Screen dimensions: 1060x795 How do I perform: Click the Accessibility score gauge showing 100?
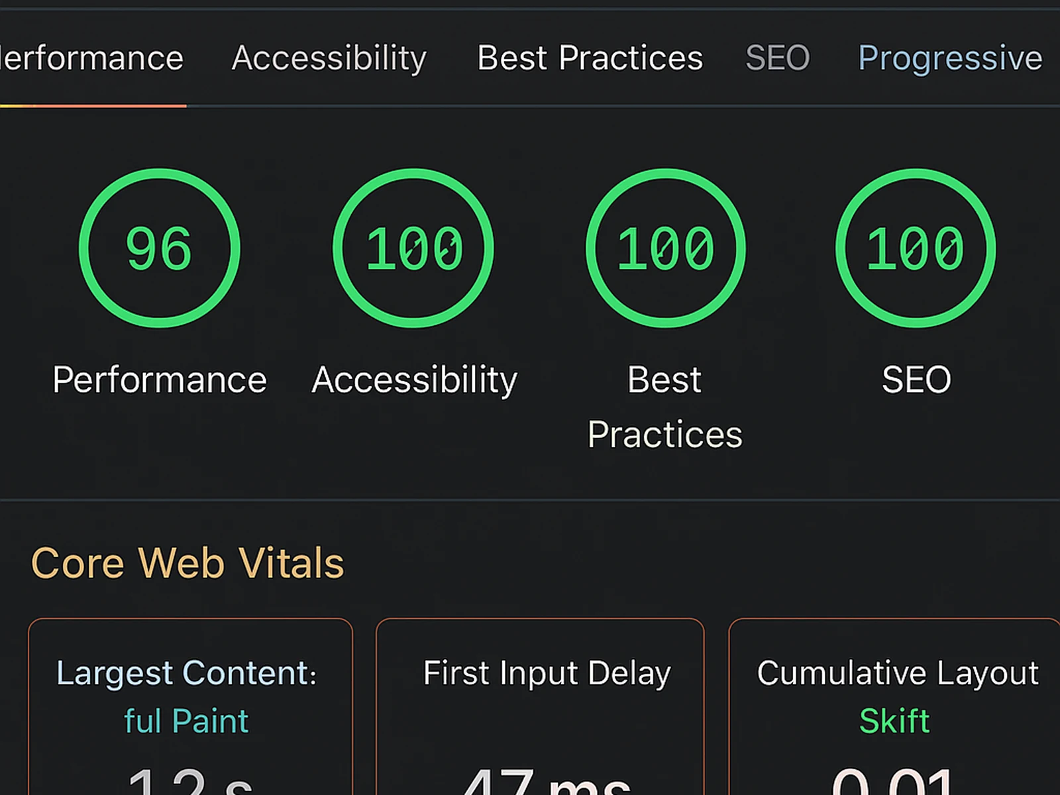(413, 248)
